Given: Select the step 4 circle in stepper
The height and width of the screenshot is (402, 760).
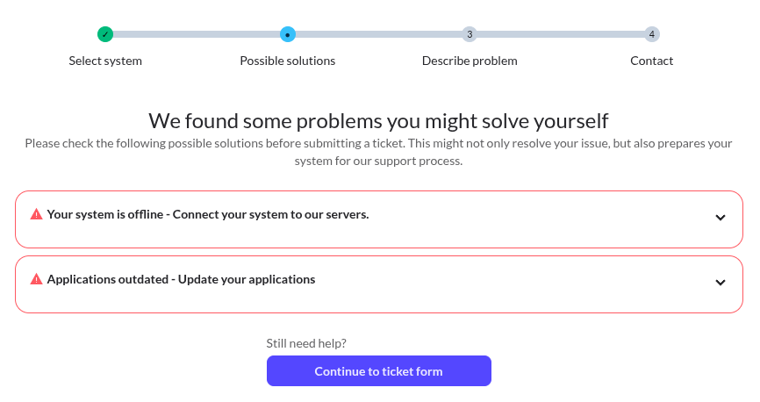Looking at the screenshot, I should (x=651, y=34).
